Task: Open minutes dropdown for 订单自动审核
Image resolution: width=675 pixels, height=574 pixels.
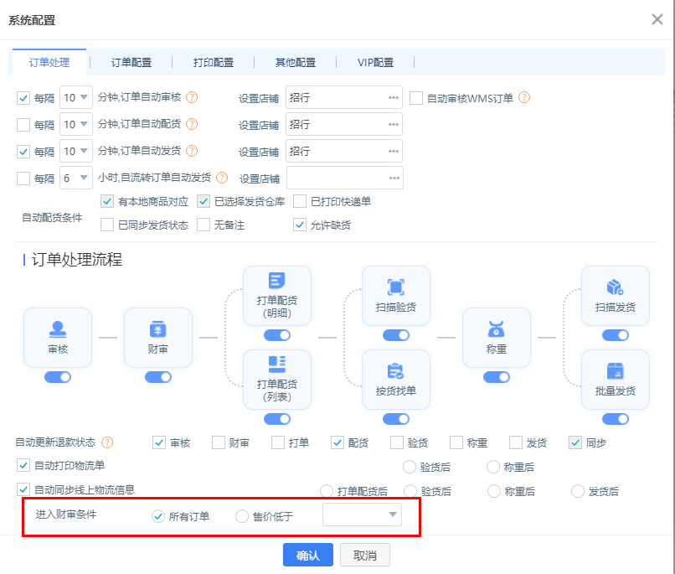Action: tap(75, 98)
